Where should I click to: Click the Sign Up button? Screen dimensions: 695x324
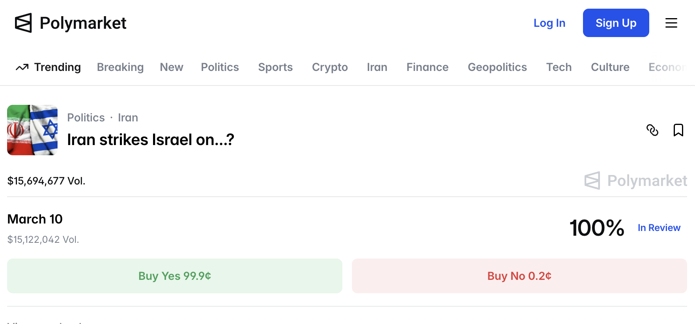tap(616, 23)
